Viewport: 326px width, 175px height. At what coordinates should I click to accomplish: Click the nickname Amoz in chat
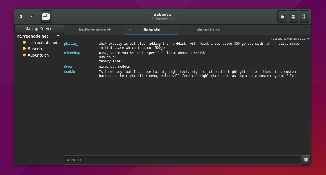click(68, 67)
